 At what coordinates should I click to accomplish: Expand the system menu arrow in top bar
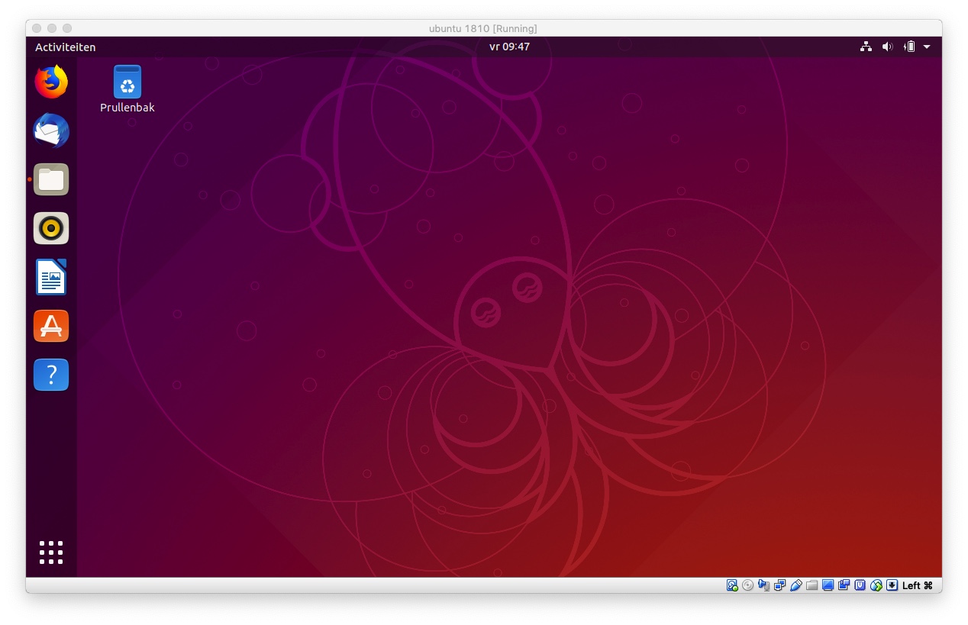point(927,47)
